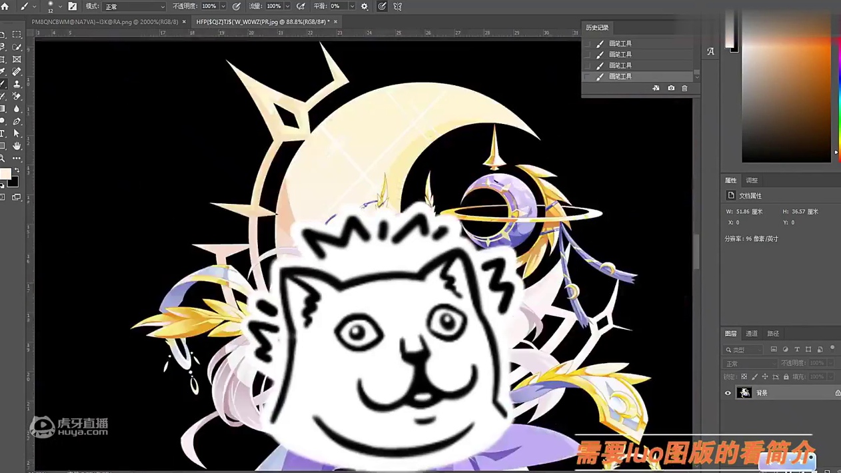The height and width of the screenshot is (473, 841).
Task: Toggle the airbrush build-up icon
Action: (x=301, y=6)
